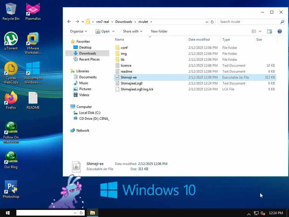Viewport: 289px width, 217px height.
Task: Select the img folder
Action: coord(195,53)
